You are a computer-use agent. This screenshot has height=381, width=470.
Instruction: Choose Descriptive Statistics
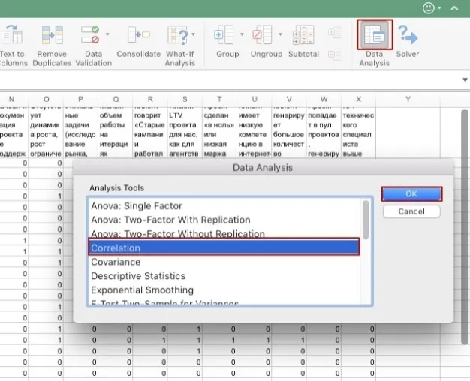click(224, 276)
